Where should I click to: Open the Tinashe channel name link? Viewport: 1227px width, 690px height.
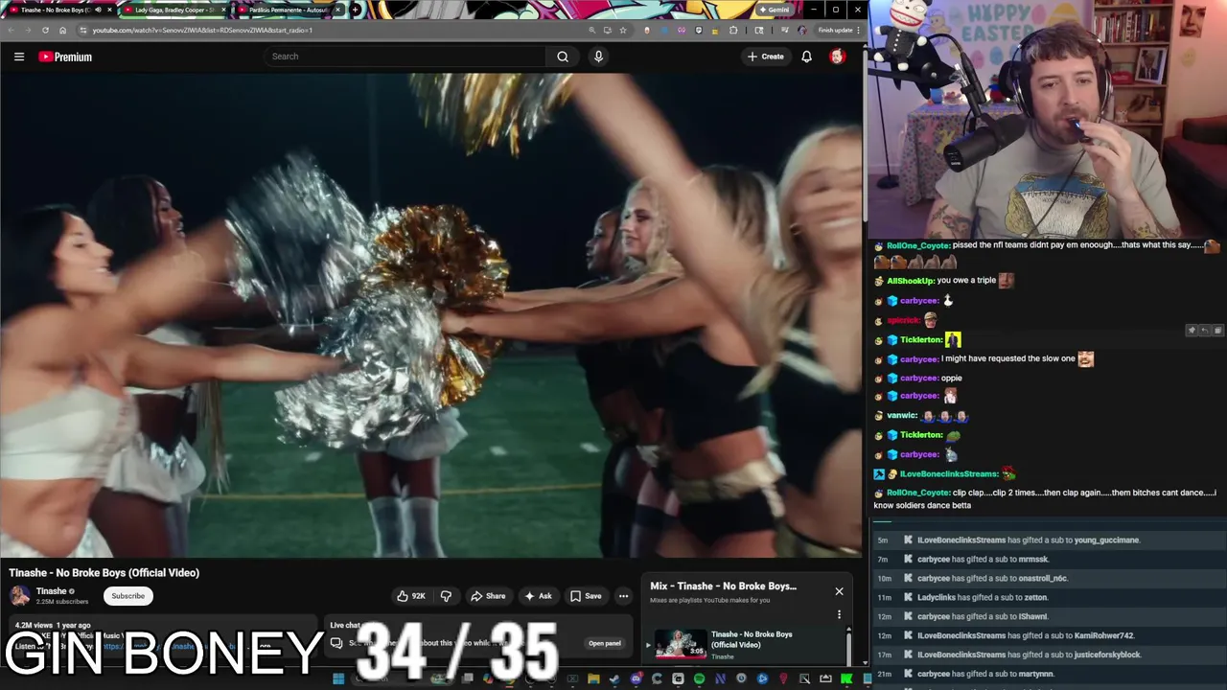click(x=52, y=591)
